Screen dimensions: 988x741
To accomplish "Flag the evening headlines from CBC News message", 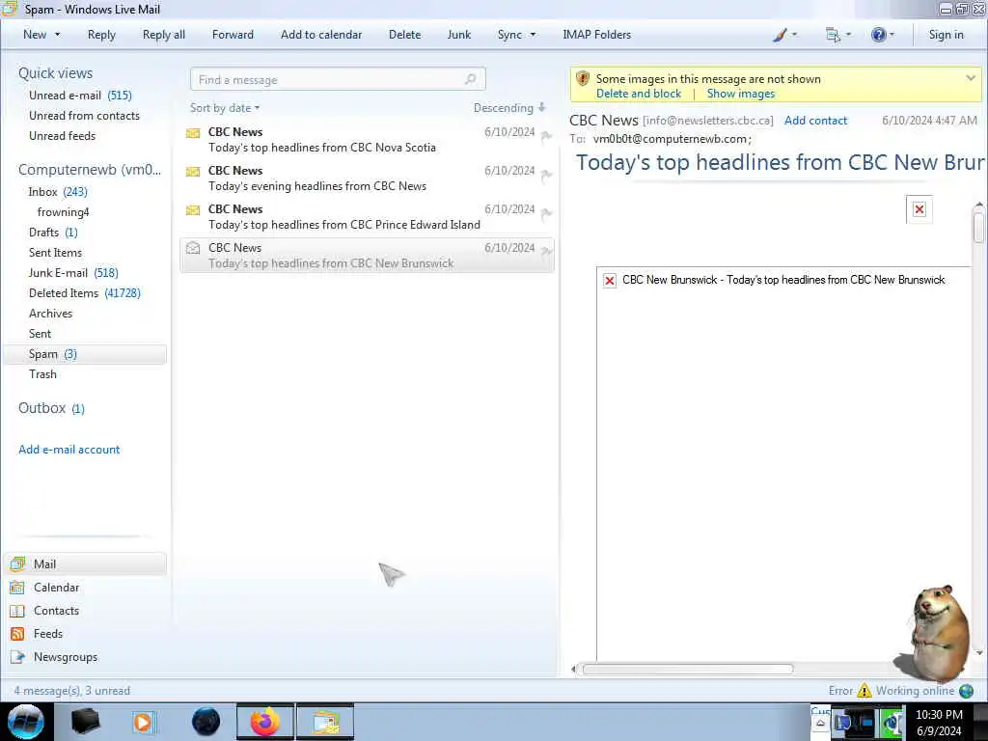I will 546,175.
